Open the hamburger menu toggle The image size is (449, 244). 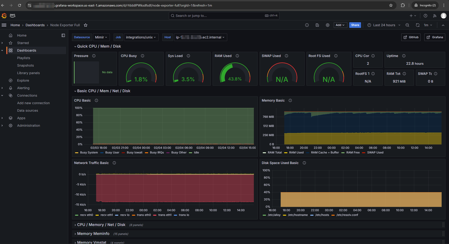pyautogui.click(x=4, y=25)
